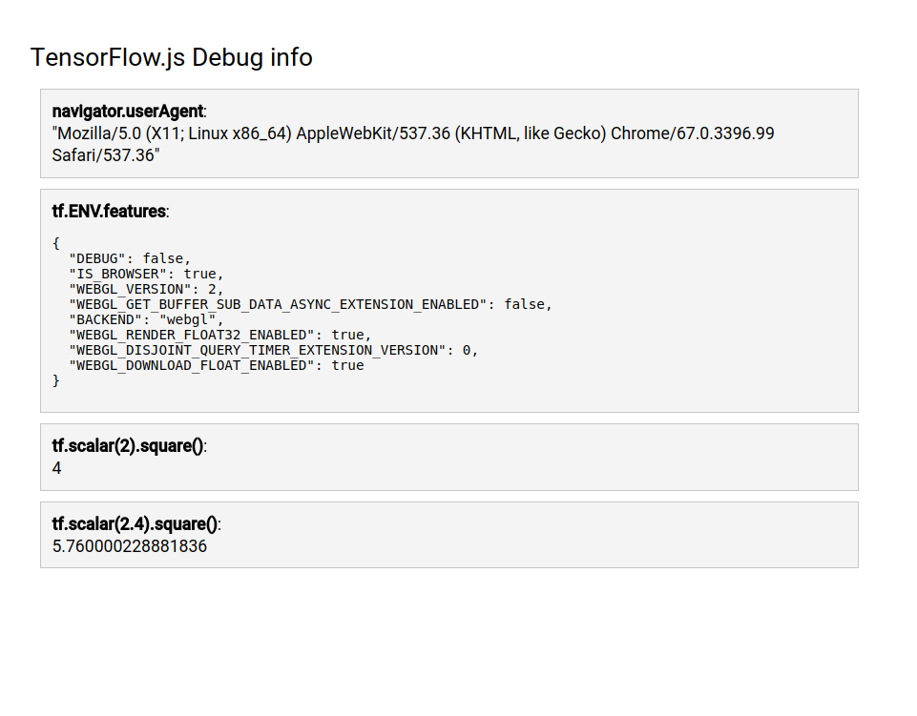Click the "tf.ENV.features" label
Screen dimensions: 917x716
[x=110, y=211]
